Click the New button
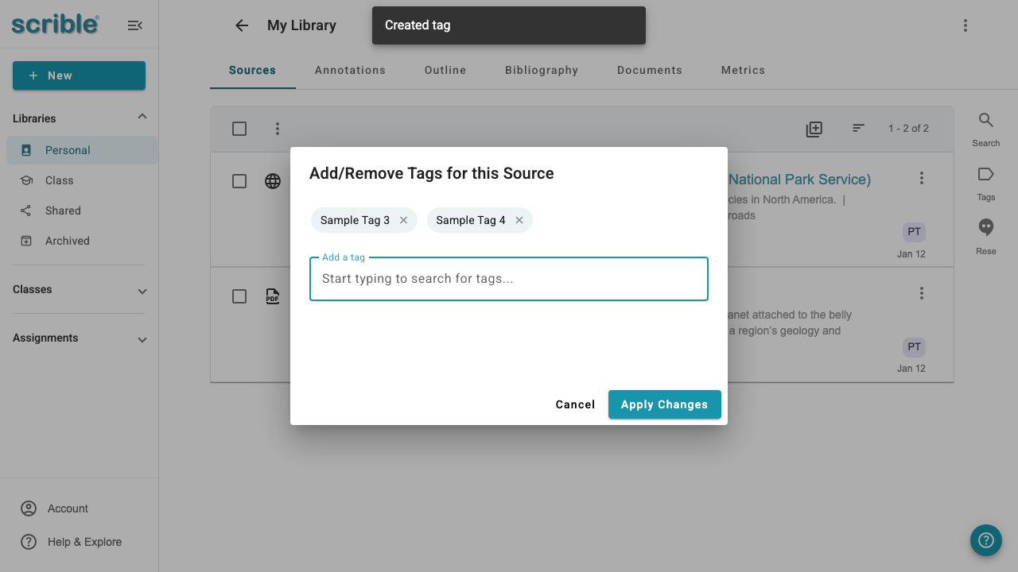This screenshot has height=572, width=1018. point(79,75)
